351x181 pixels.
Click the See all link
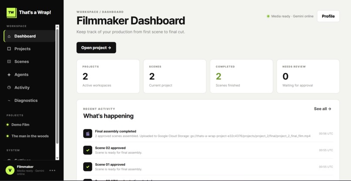point(323,109)
